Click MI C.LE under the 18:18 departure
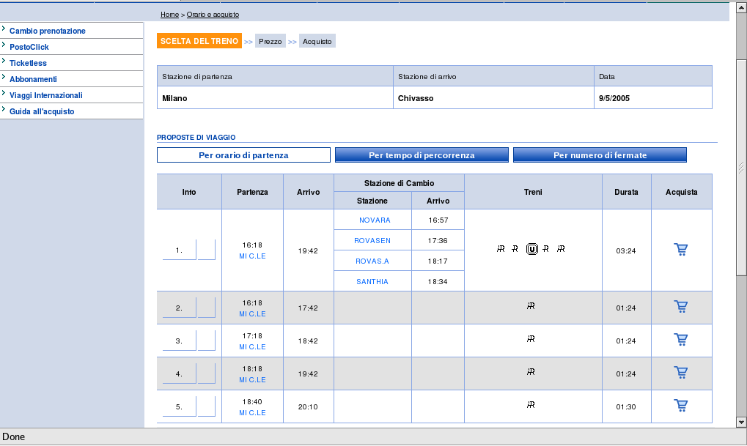Image resolution: width=747 pixels, height=446 pixels. (x=252, y=380)
